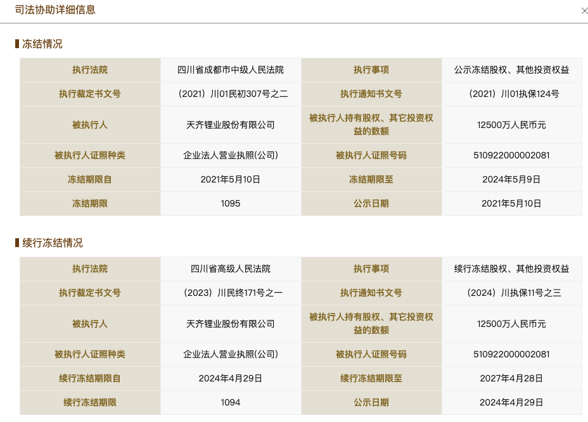This screenshot has width=588, height=422.
Task: Select renewal duration value 1094
Action: pyautogui.click(x=230, y=402)
